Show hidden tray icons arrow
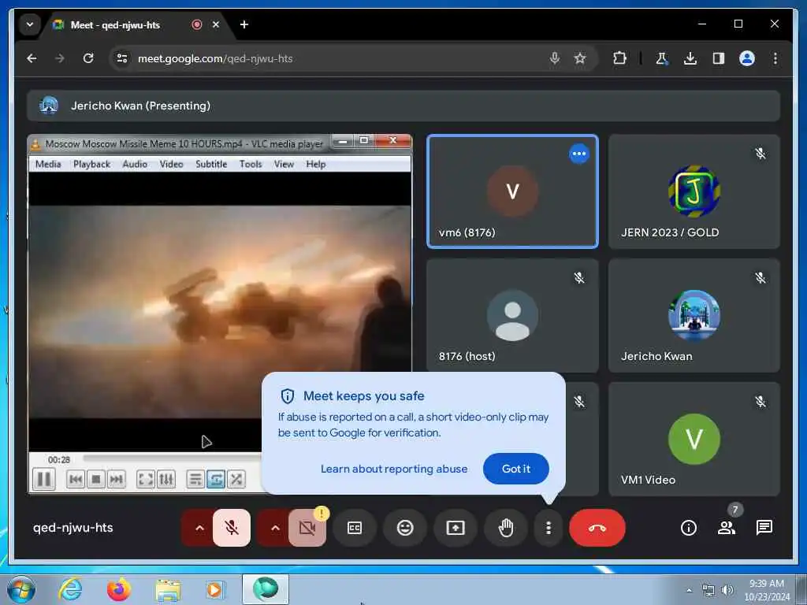Image resolution: width=807 pixels, height=605 pixels. click(689, 590)
